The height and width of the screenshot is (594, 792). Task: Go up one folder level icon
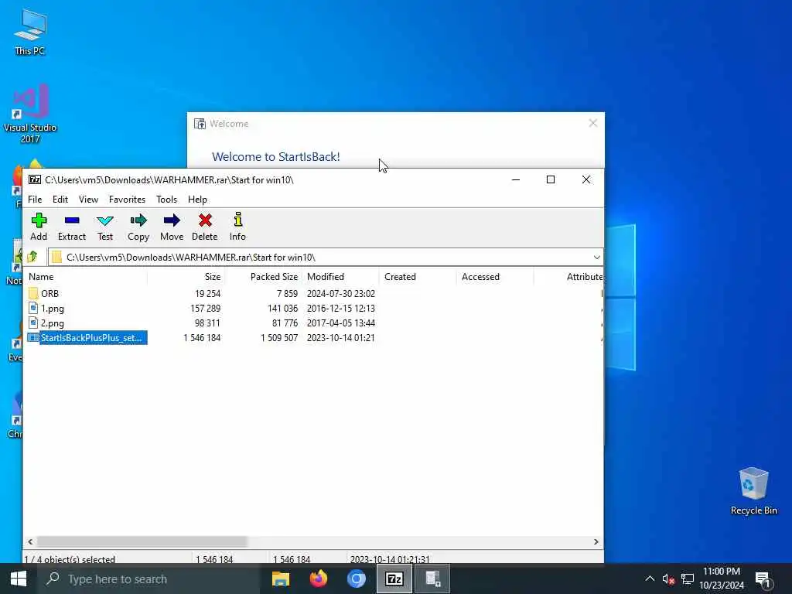pos(32,257)
